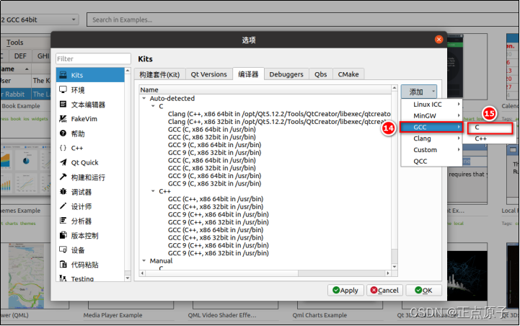Switch to Qt Versions tab

click(208, 74)
